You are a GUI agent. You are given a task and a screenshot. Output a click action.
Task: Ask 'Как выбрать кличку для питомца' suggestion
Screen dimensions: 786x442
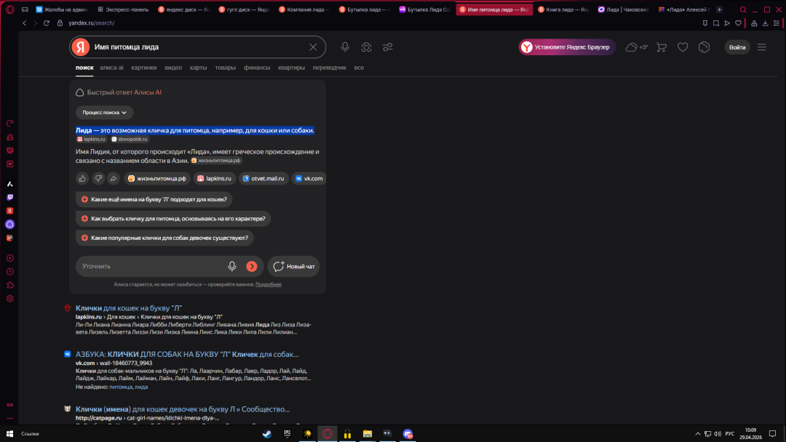coord(173,219)
